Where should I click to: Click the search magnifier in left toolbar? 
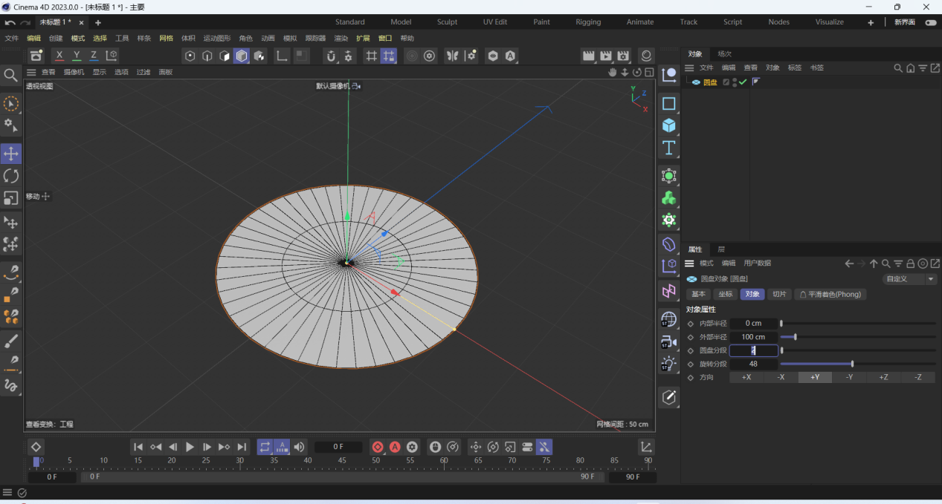(x=11, y=75)
